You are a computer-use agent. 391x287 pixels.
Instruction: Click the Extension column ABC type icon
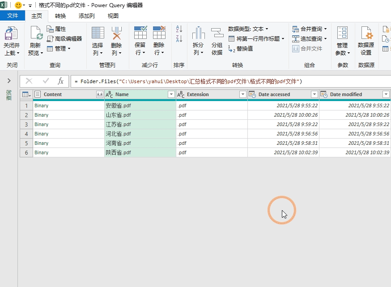pyautogui.click(x=181, y=94)
